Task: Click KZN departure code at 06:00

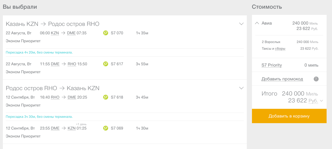Action: (55, 33)
